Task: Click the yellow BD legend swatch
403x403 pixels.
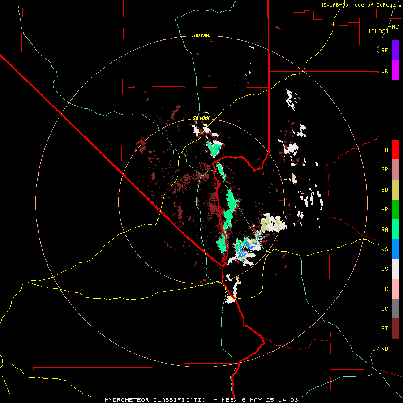Action: tap(395, 190)
